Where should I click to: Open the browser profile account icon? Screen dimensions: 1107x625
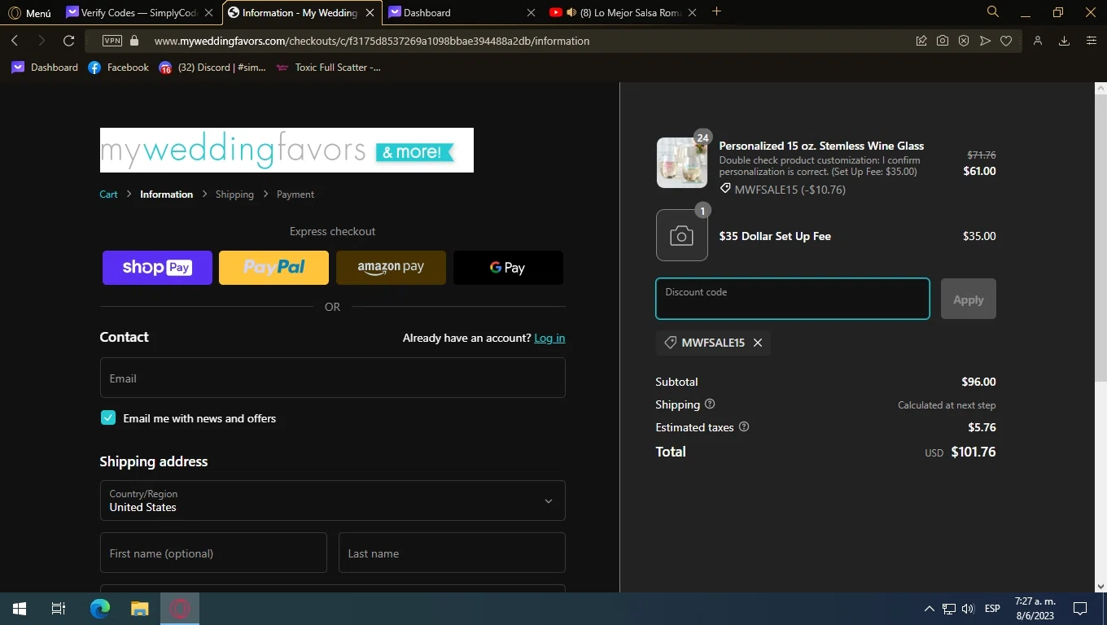pos(1038,41)
